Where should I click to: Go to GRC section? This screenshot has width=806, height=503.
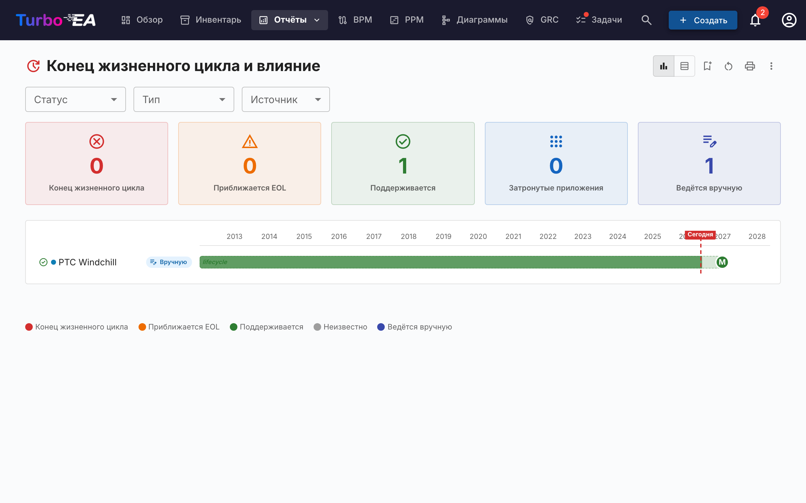[542, 20]
